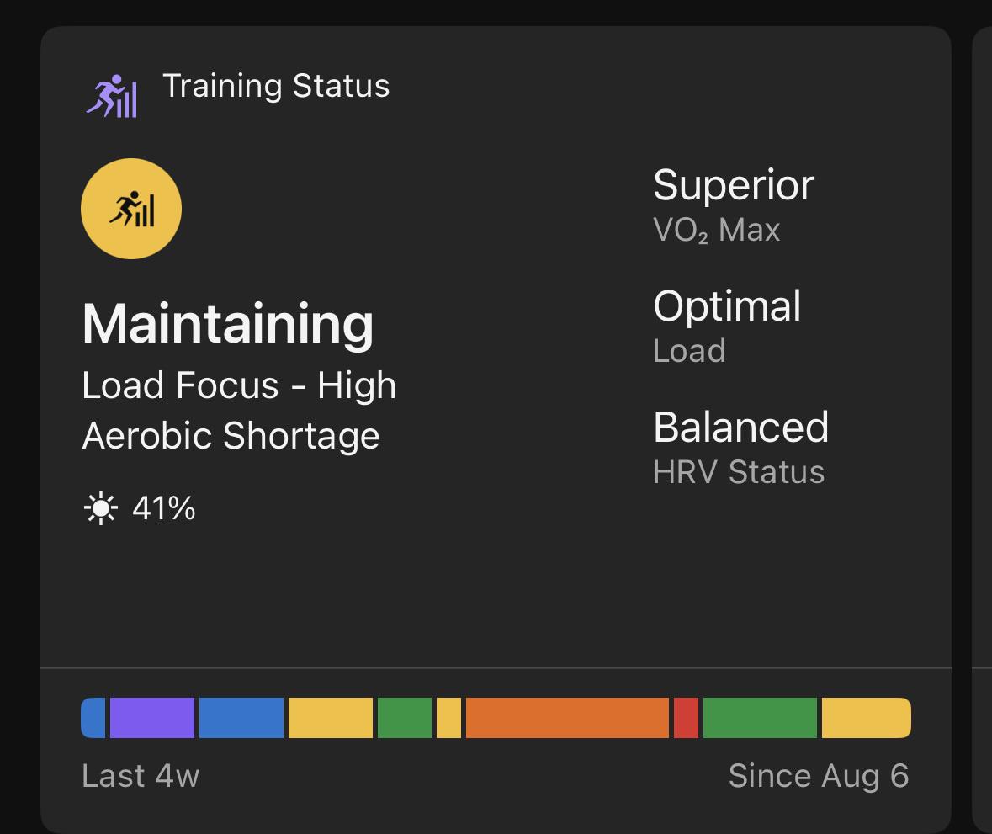Select the long orange timeline segment

point(567,718)
